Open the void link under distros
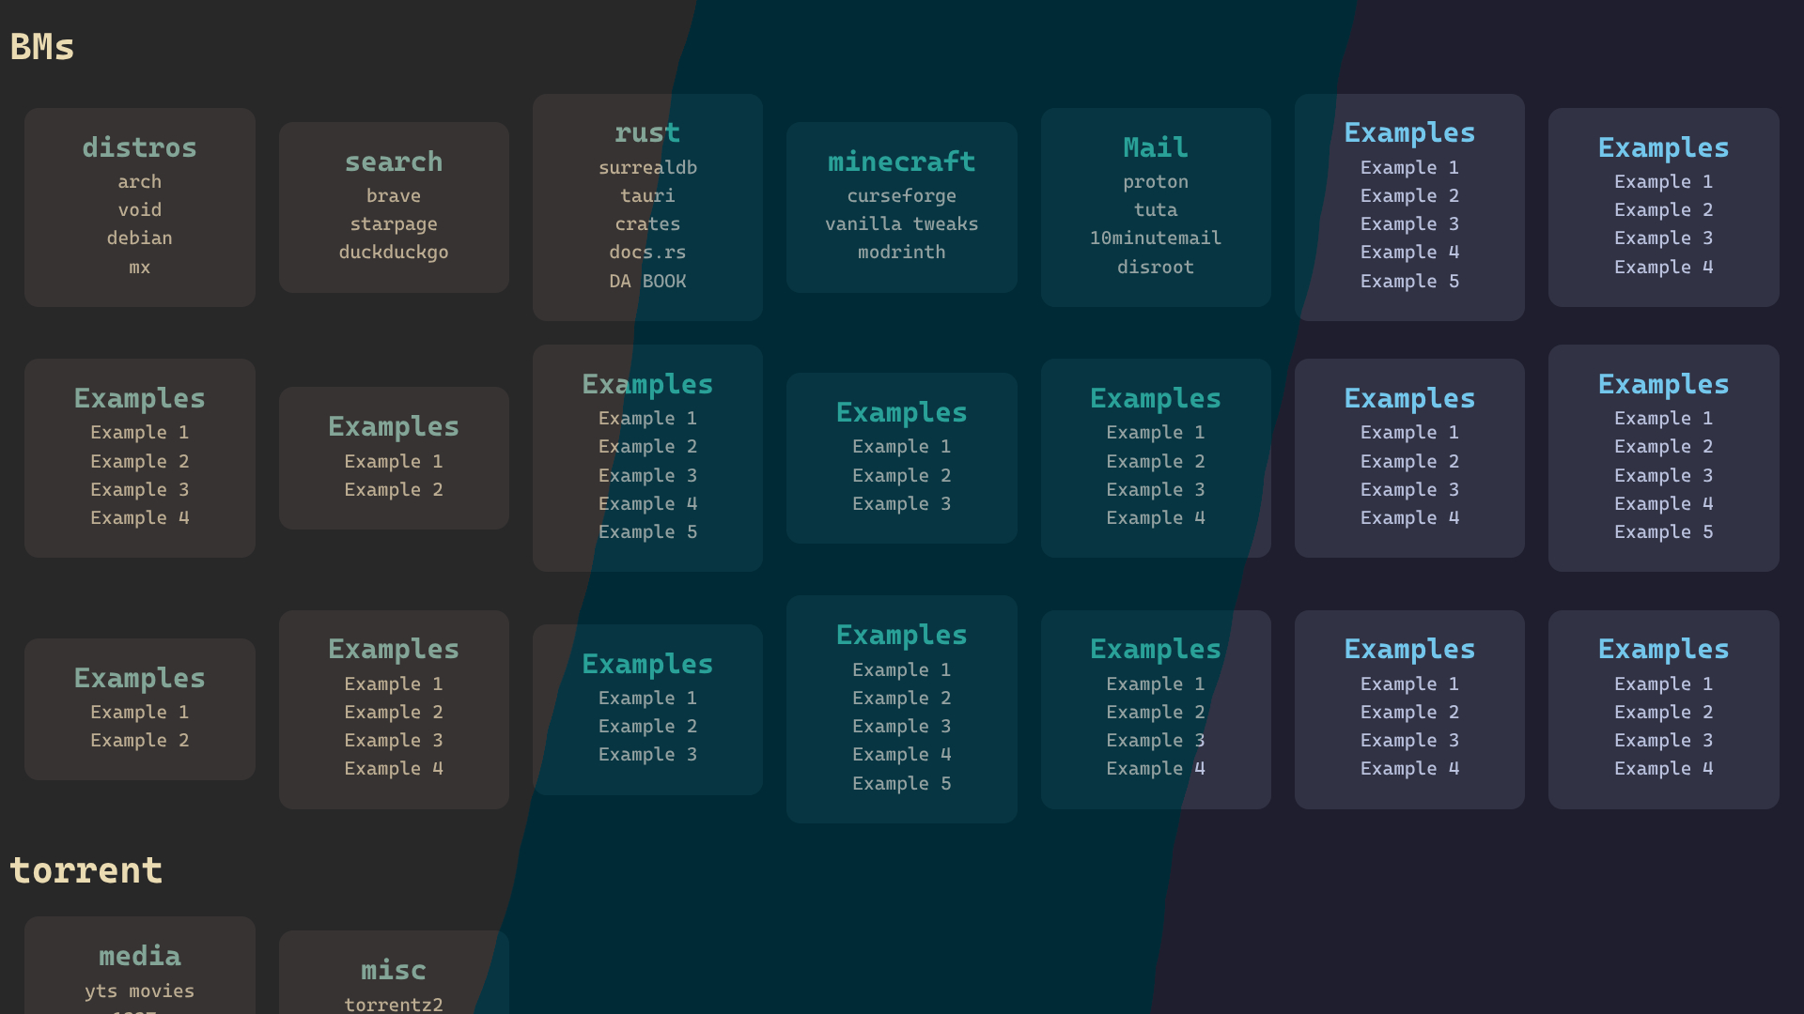 tap(139, 209)
